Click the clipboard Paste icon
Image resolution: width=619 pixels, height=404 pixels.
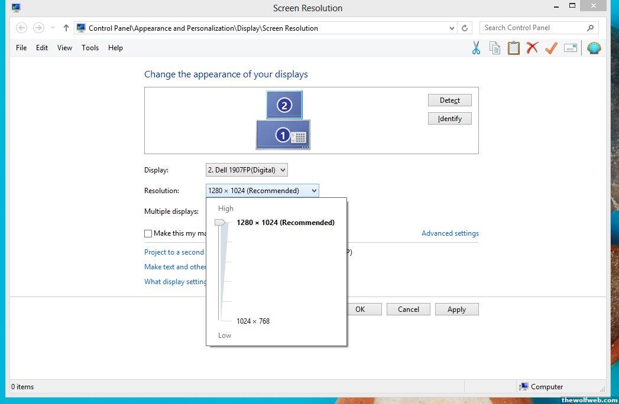click(514, 48)
